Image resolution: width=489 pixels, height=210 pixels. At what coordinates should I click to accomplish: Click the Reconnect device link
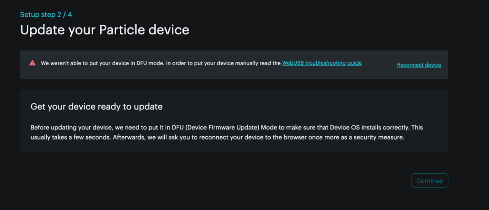tap(419, 65)
